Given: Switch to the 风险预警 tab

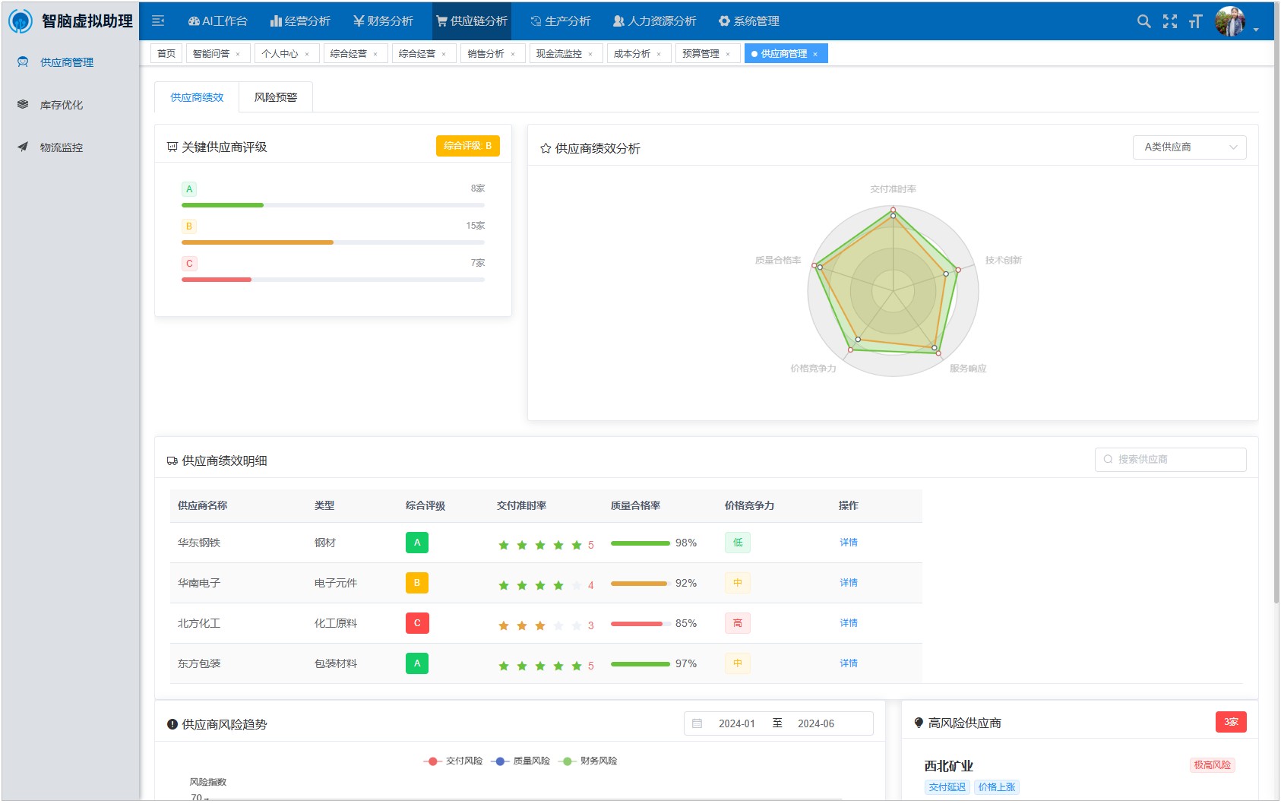Looking at the screenshot, I should tap(276, 97).
